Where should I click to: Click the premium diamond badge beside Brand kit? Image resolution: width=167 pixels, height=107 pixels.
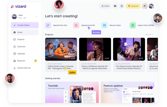[36, 61]
